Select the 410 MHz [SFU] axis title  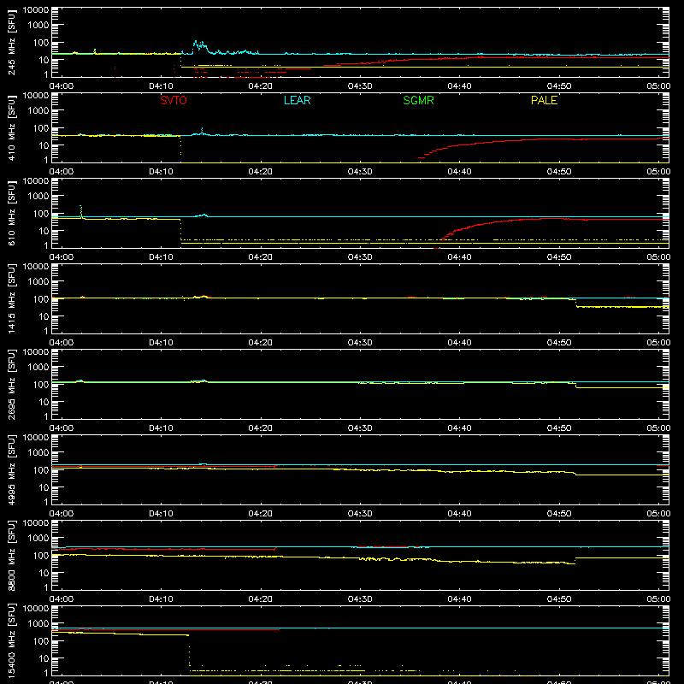pyautogui.click(x=11, y=127)
